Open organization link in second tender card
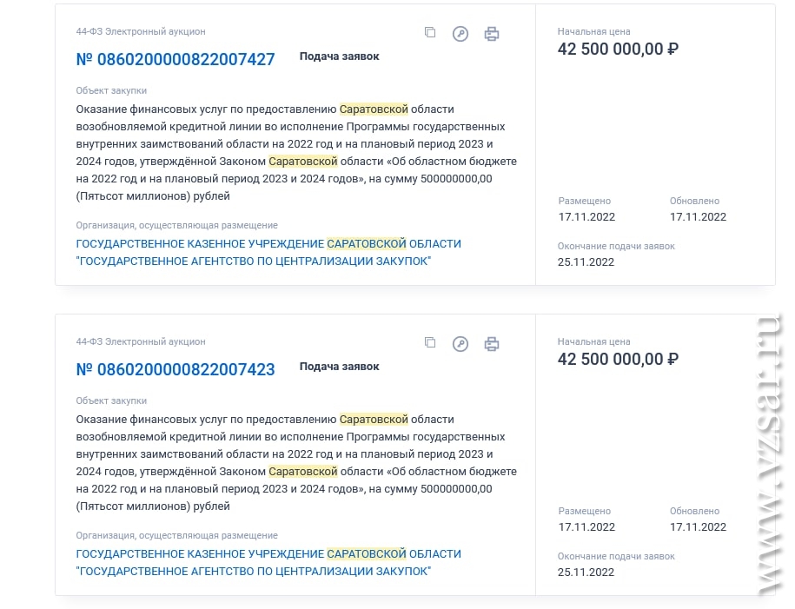 pos(268,563)
